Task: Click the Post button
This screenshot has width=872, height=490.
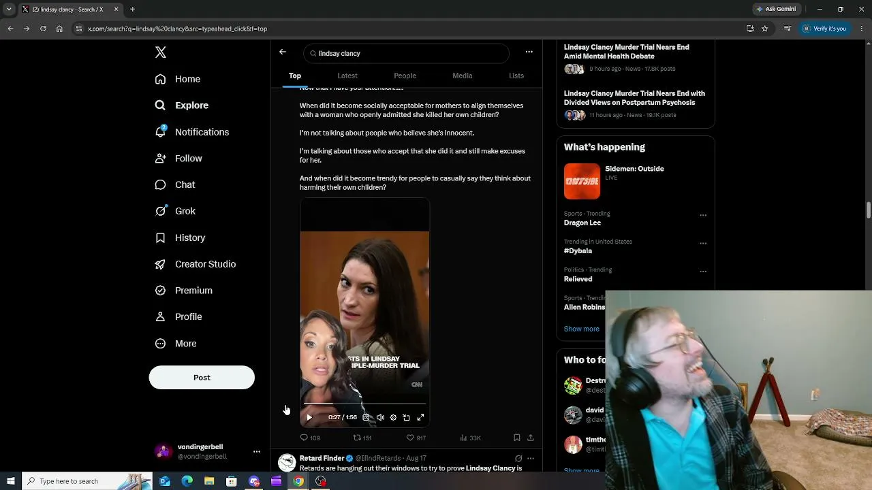Action: click(x=202, y=378)
